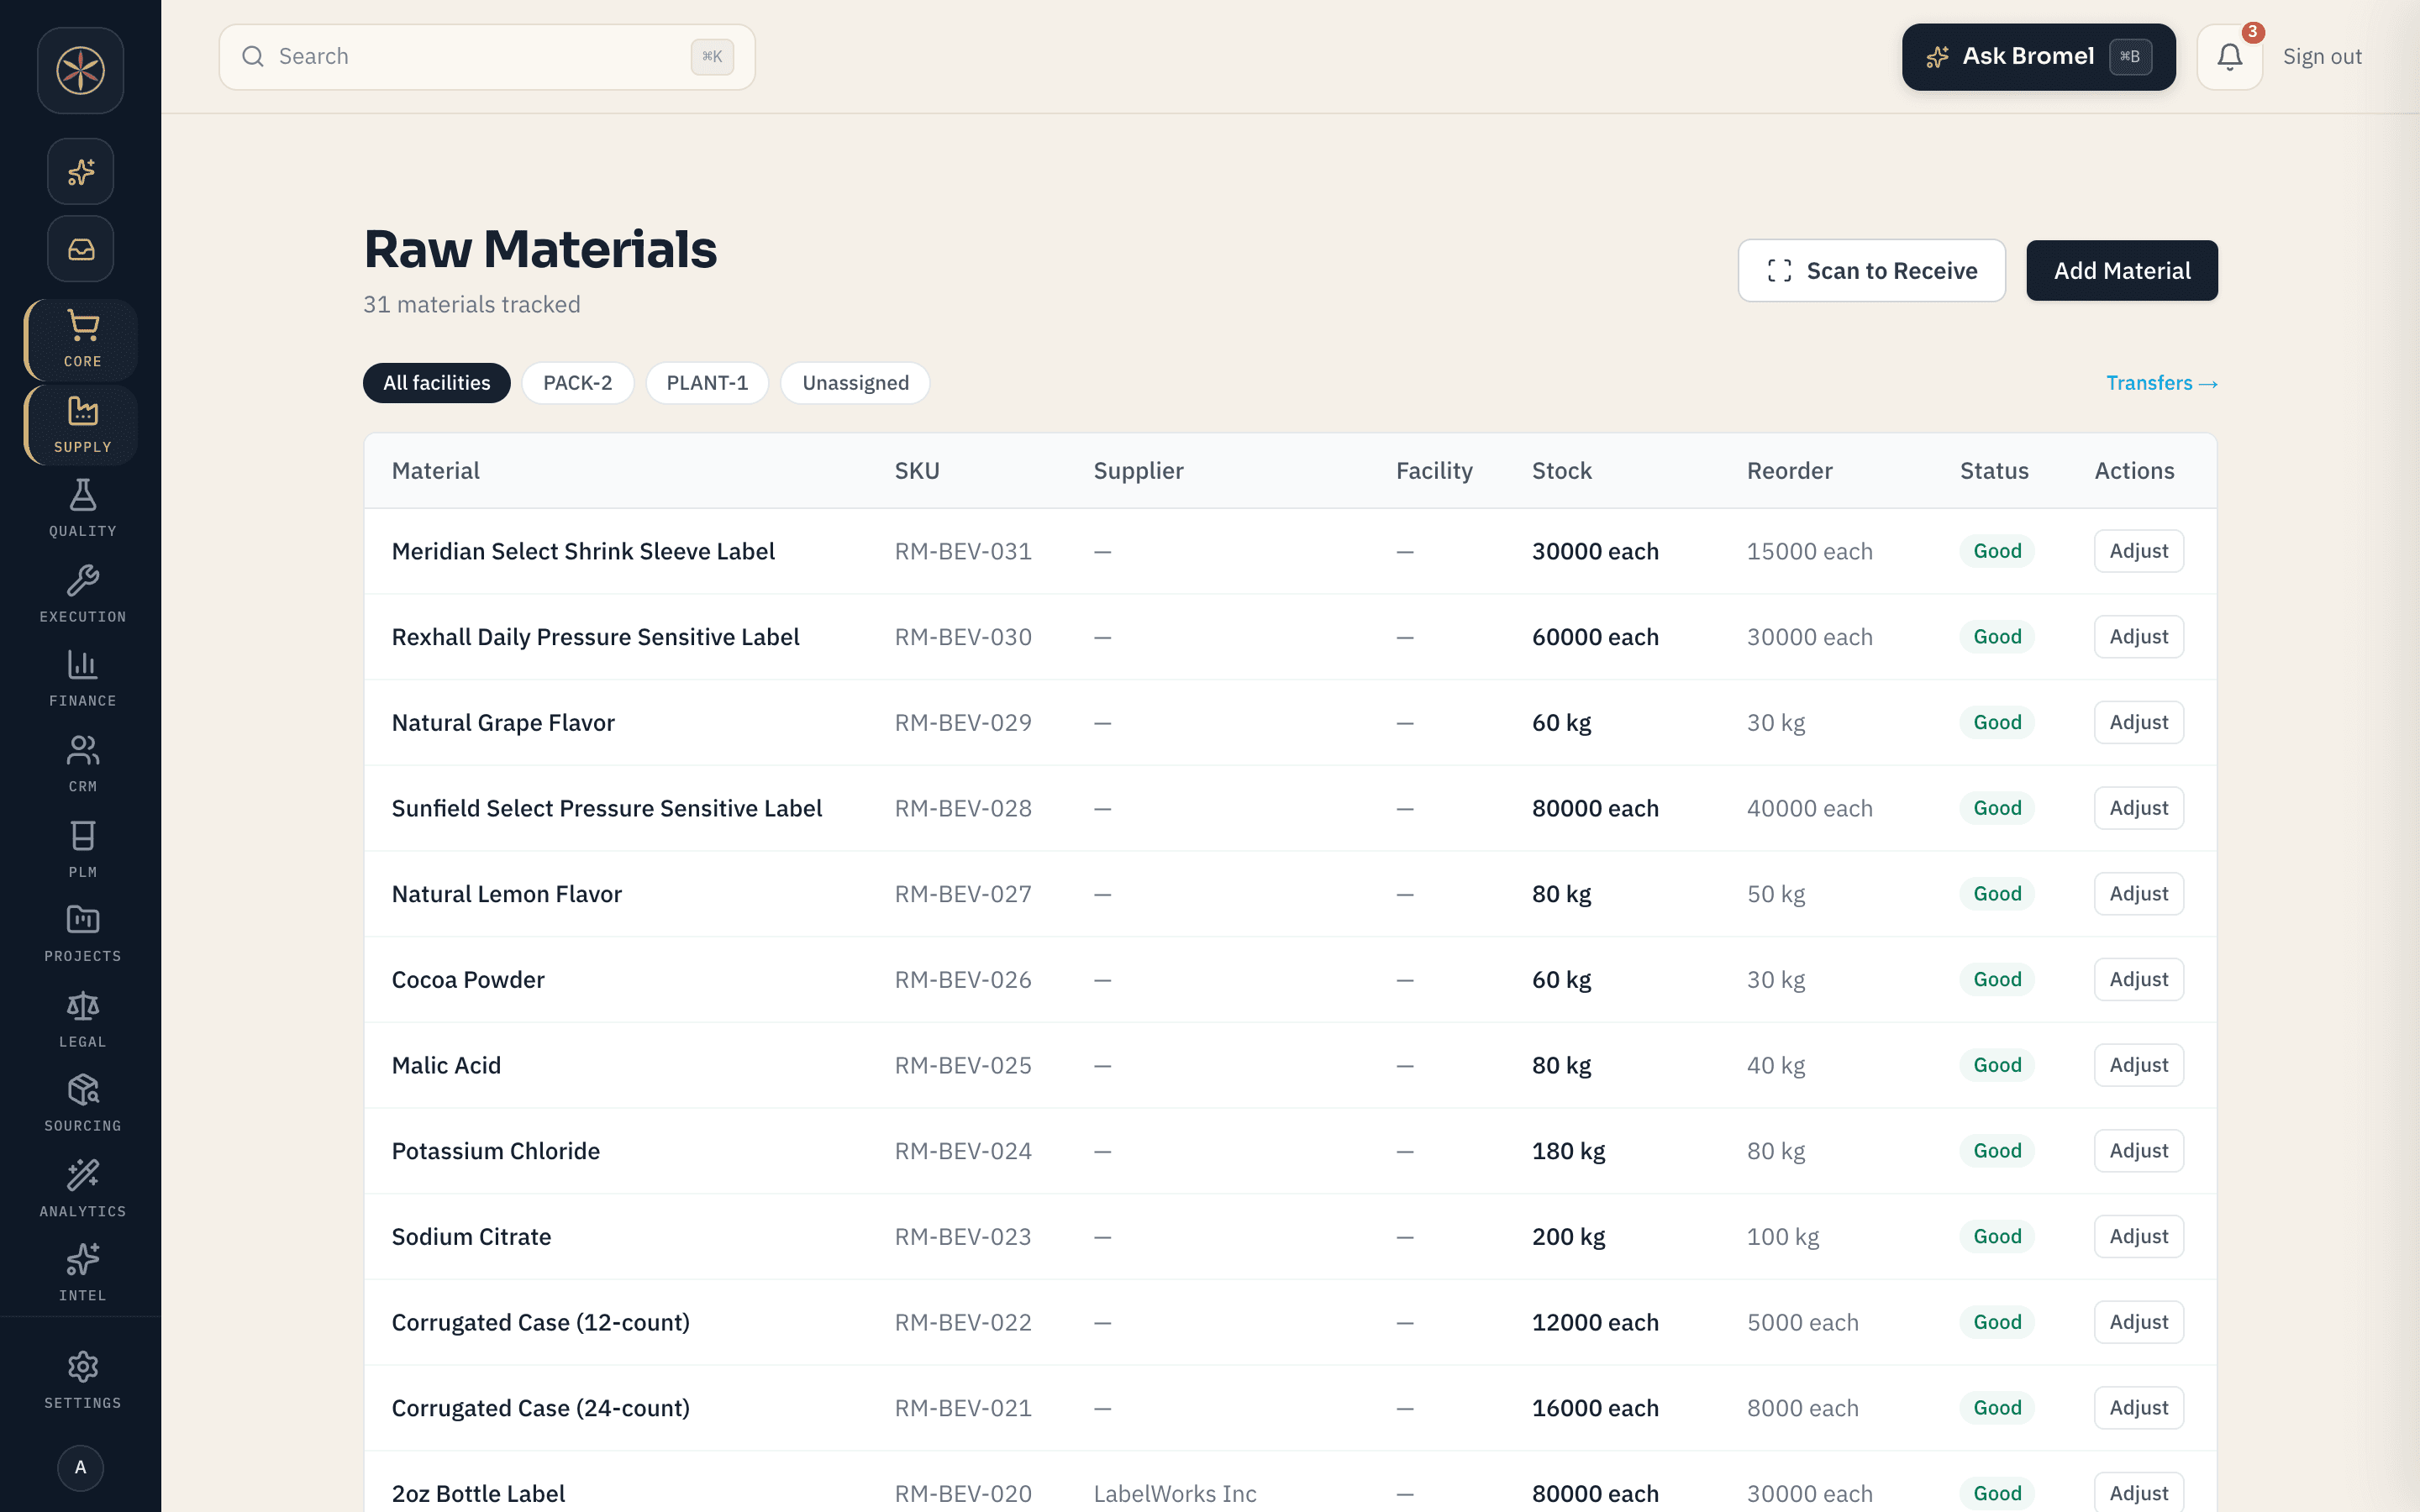Click the Reorder column header
The height and width of the screenshot is (1512, 2420).
(x=1789, y=471)
